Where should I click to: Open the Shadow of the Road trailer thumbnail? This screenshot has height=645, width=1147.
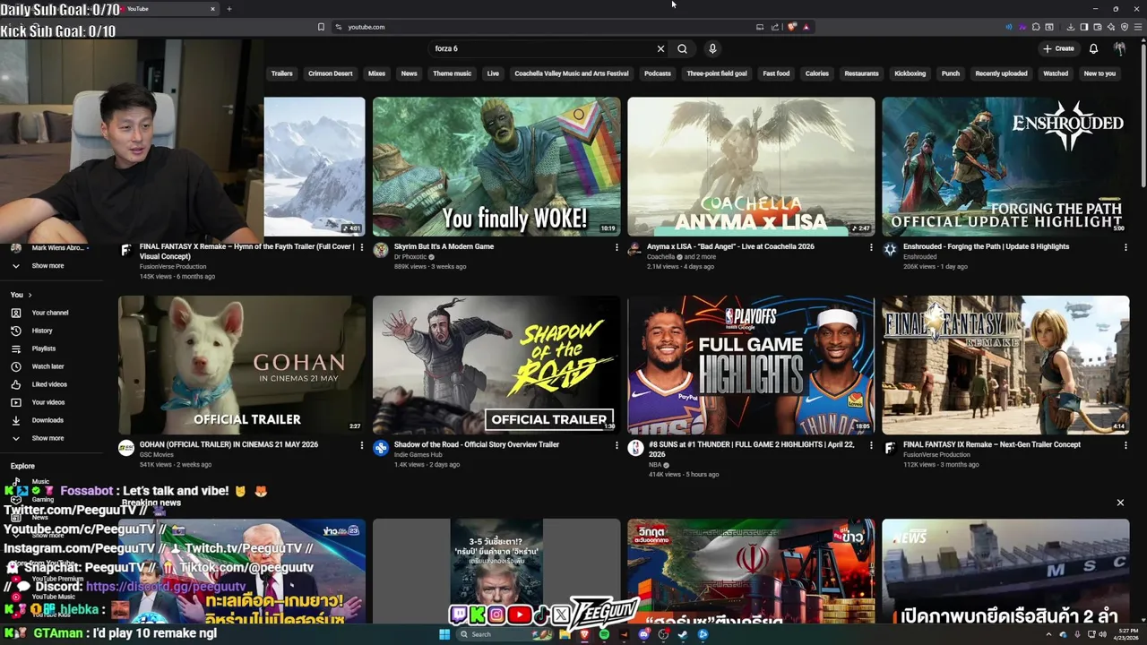pyautogui.click(x=496, y=365)
